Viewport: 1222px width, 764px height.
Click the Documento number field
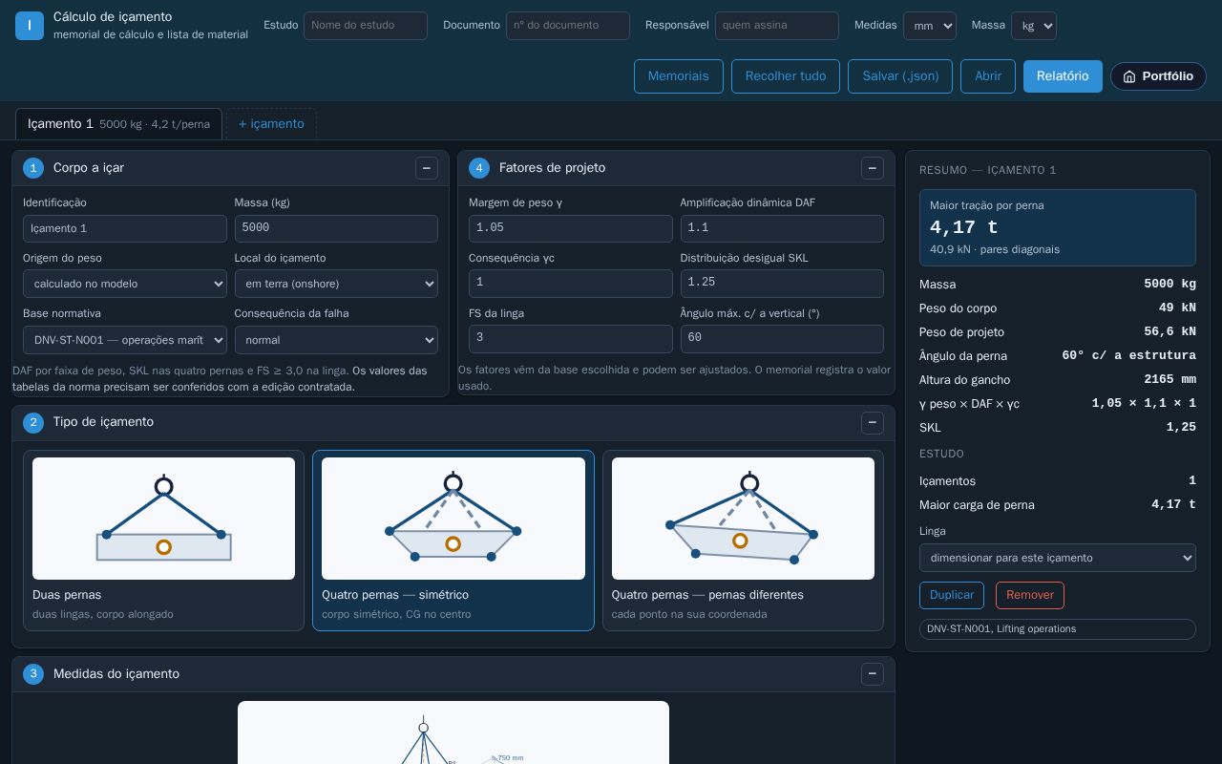point(568,26)
